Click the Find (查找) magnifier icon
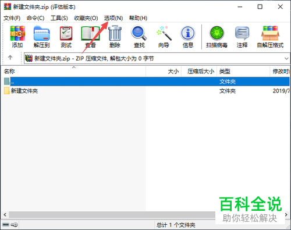 pos(139,33)
